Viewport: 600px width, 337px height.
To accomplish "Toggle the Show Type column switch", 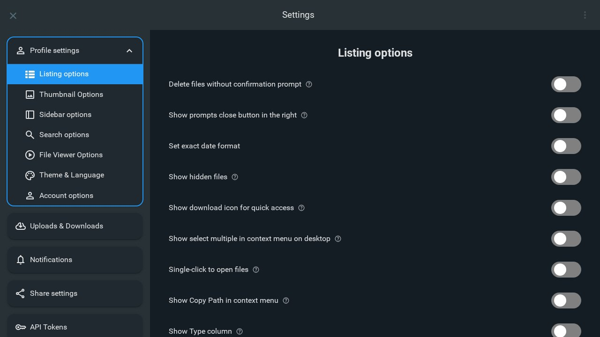I will (x=566, y=331).
